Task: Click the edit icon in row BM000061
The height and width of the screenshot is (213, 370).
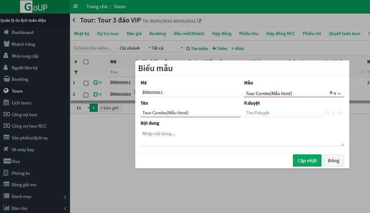Action: [x=96, y=83]
